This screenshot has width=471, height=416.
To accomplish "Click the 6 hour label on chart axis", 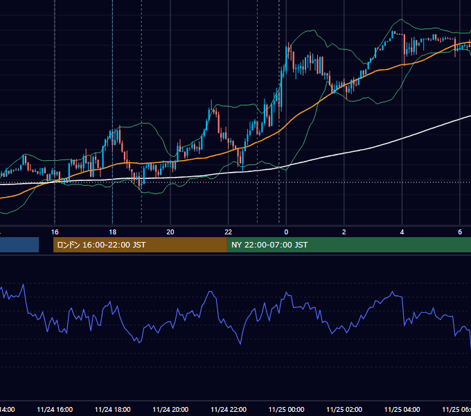I will 460,232.
